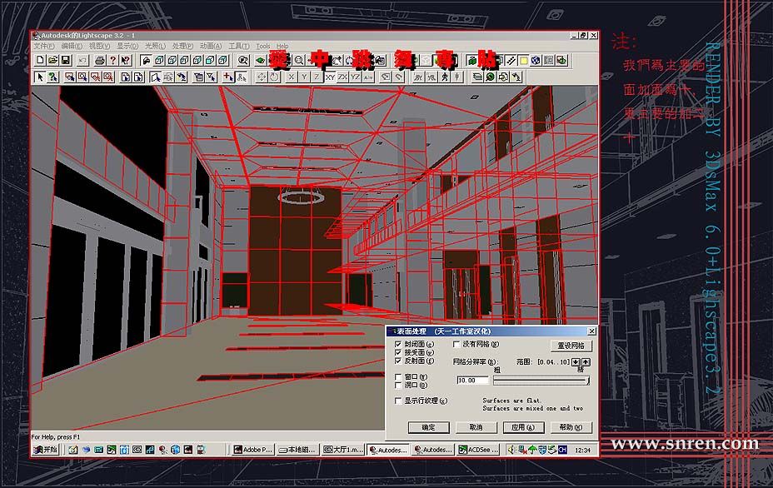Click the yellow square toolbar icon
Image resolution: width=773 pixels, height=488 pixels.
click(524, 61)
